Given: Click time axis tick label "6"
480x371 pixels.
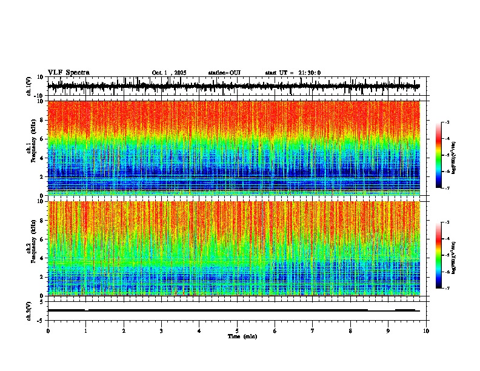Looking at the screenshot, I should (x=275, y=331).
